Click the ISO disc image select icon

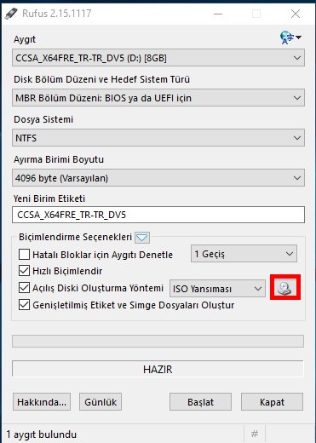(x=285, y=288)
